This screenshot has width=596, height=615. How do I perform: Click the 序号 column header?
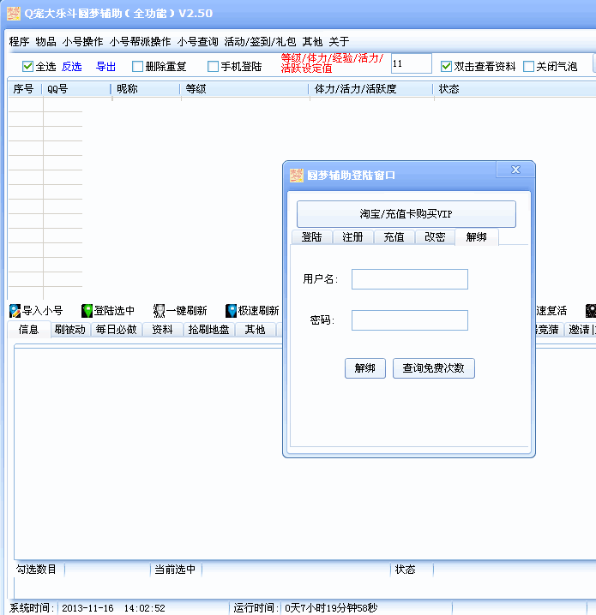click(25, 89)
